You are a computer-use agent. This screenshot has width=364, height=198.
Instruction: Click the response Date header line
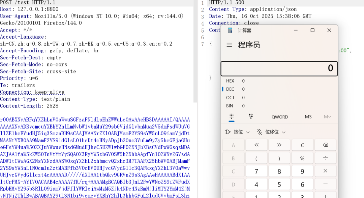(x=260, y=16)
